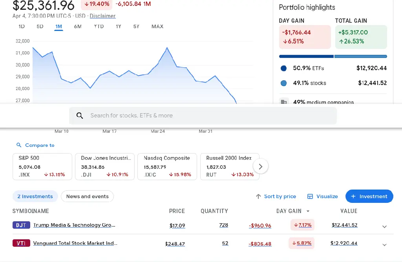Open the Day Gain column dropdown
Screen dimensions: 402x262
coord(308,211)
